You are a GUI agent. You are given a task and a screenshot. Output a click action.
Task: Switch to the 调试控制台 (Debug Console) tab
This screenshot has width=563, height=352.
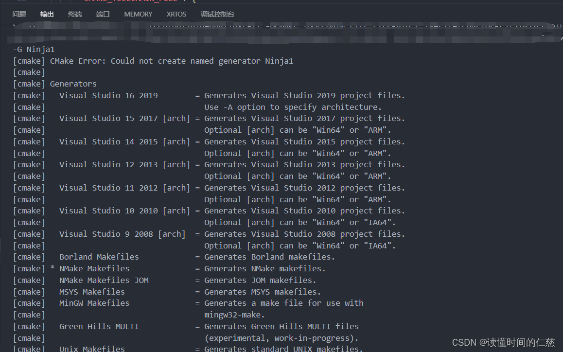(x=217, y=14)
